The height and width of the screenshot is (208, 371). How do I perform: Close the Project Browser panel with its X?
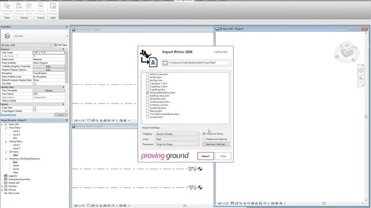click(67, 120)
